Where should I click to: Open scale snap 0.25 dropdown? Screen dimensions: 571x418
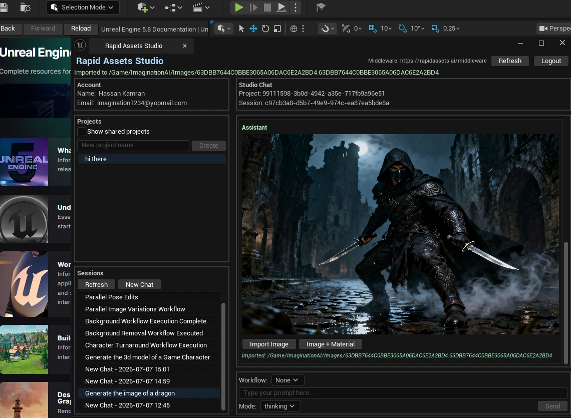[x=451, y=29]
